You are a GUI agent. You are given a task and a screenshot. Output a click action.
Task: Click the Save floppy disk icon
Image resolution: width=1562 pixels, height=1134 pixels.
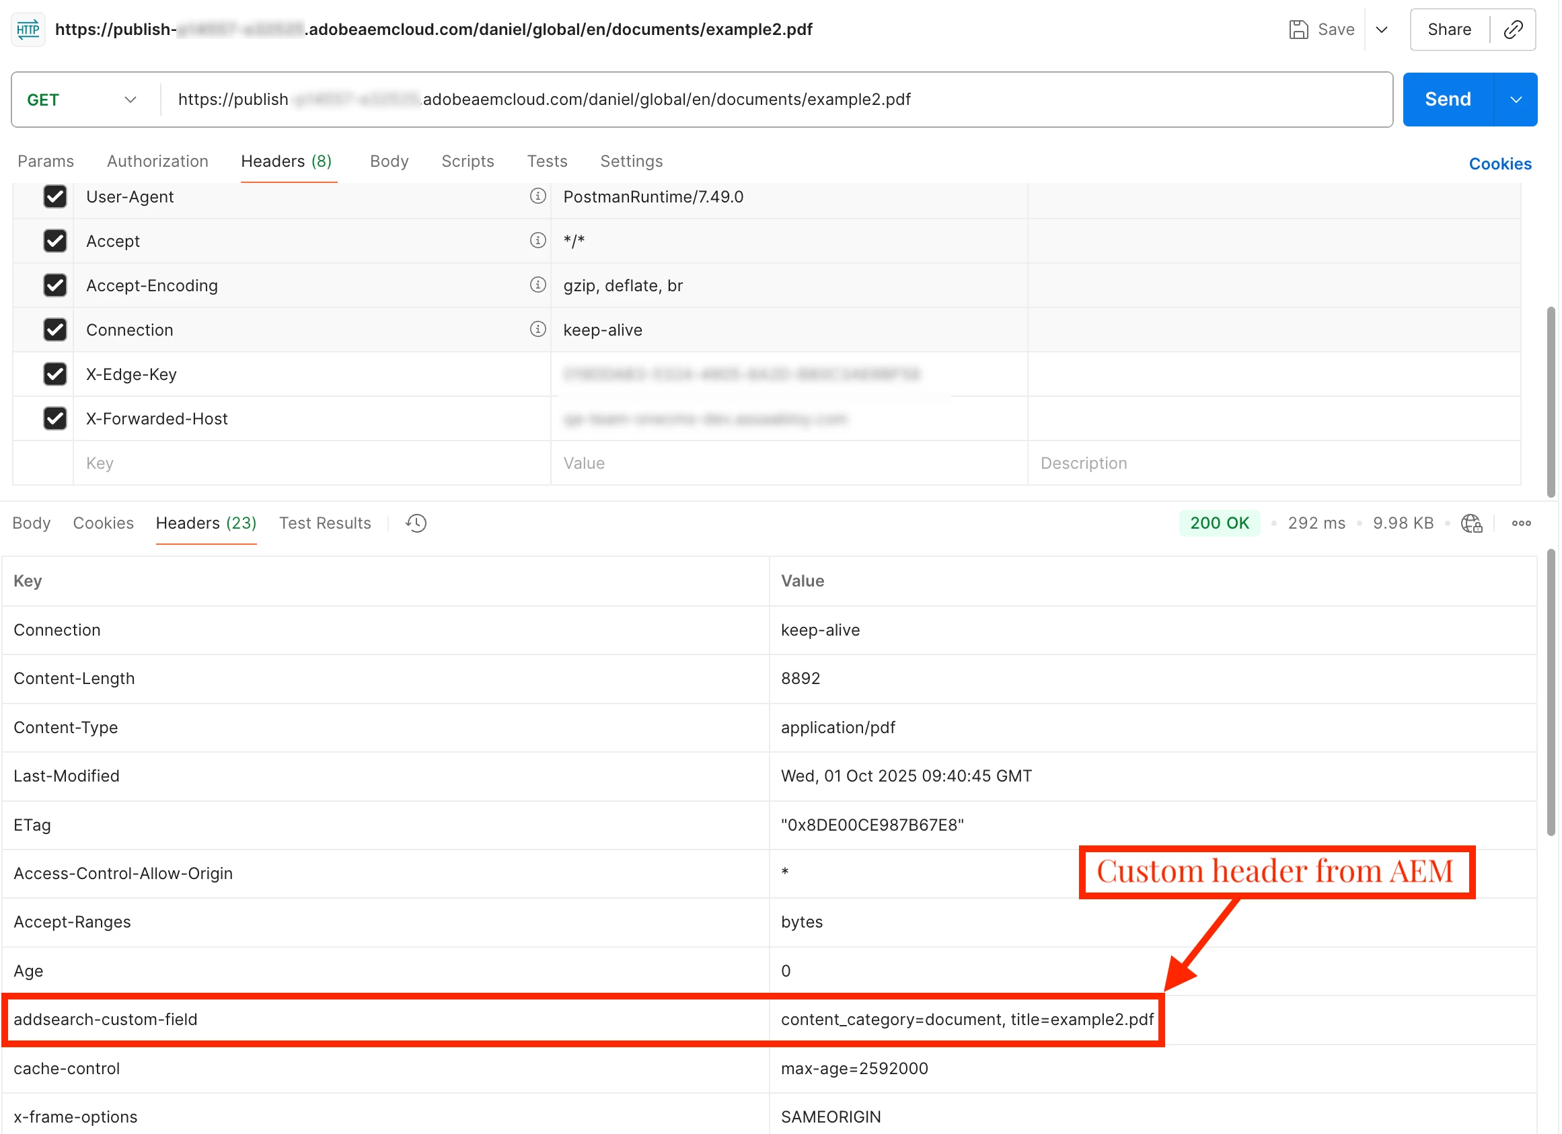pos(1298,30)
